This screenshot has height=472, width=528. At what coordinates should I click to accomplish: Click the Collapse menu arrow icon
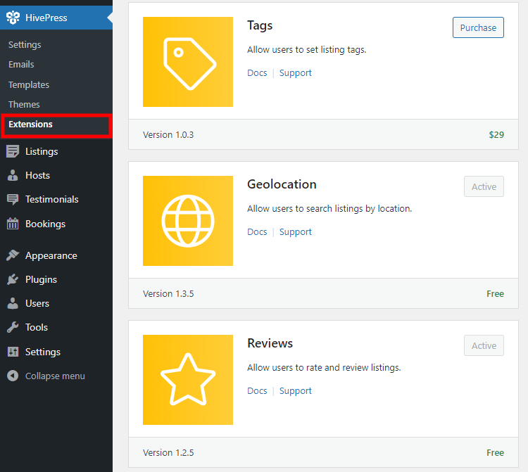click(x=13, y=376)
